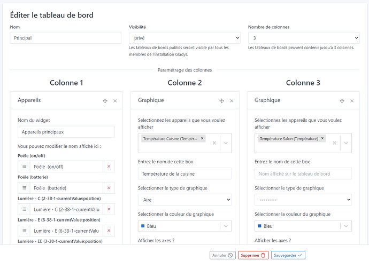Remove the Appareils widget with its X icon
The image size is (369, 261).
pyautogui.click(x=115, y=100)
